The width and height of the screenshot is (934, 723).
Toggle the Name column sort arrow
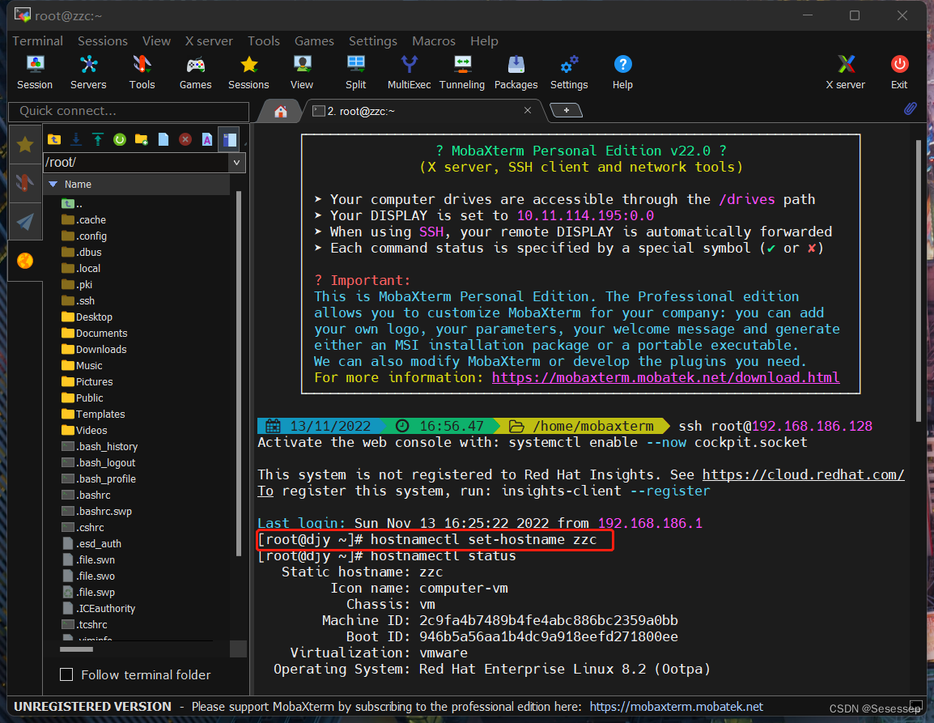pyautogui.click(x=53, y=184)
